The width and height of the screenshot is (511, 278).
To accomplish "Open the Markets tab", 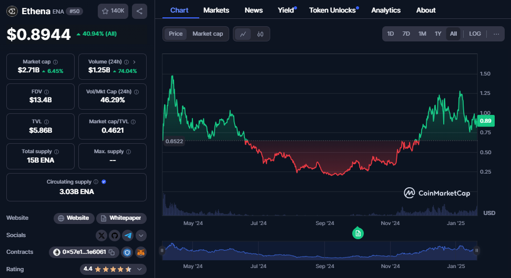I will 216,10.
